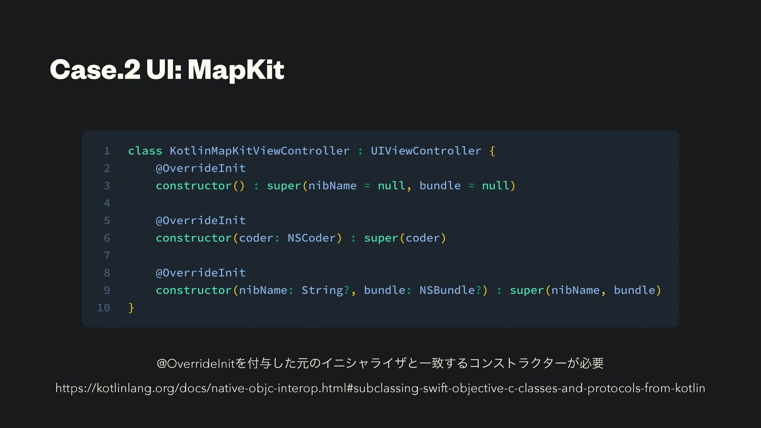Click the NSBundle? type on line 9
The image size is (761, 428).
tap(450, 290)
